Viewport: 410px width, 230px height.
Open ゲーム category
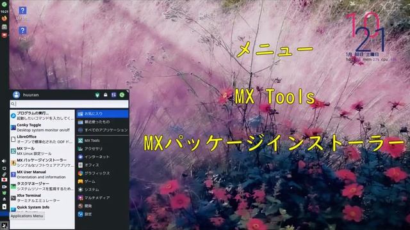click(x=102, y=181)
